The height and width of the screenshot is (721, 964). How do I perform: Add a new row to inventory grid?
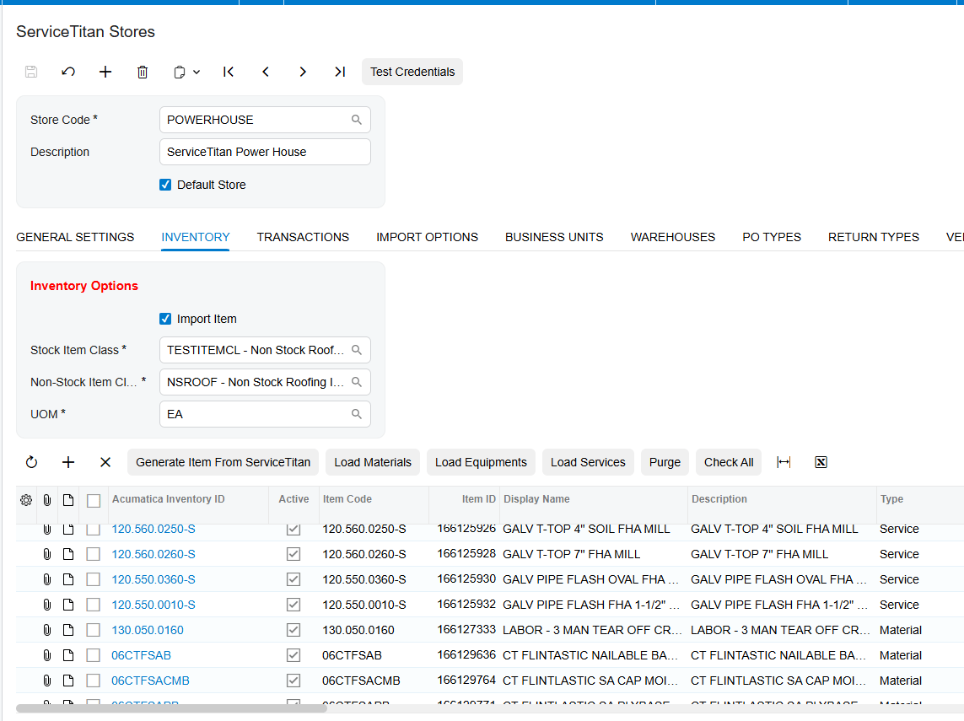(x=68, y=462)
